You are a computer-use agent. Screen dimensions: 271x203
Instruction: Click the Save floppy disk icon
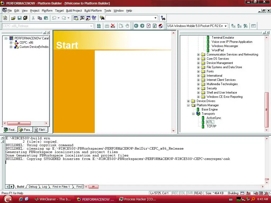20,18
